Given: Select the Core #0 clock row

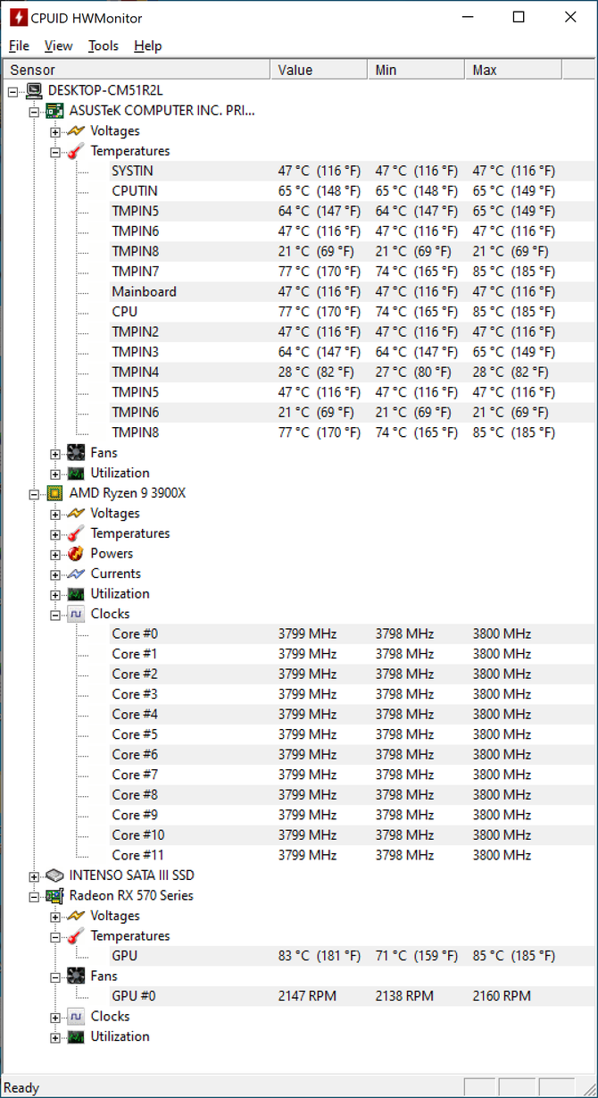Looking at the screenshot, I should click(352, 633).
